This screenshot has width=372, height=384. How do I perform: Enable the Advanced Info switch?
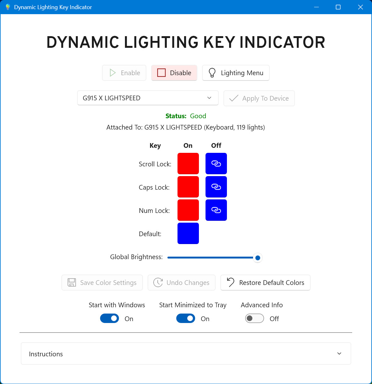[254, 319]
